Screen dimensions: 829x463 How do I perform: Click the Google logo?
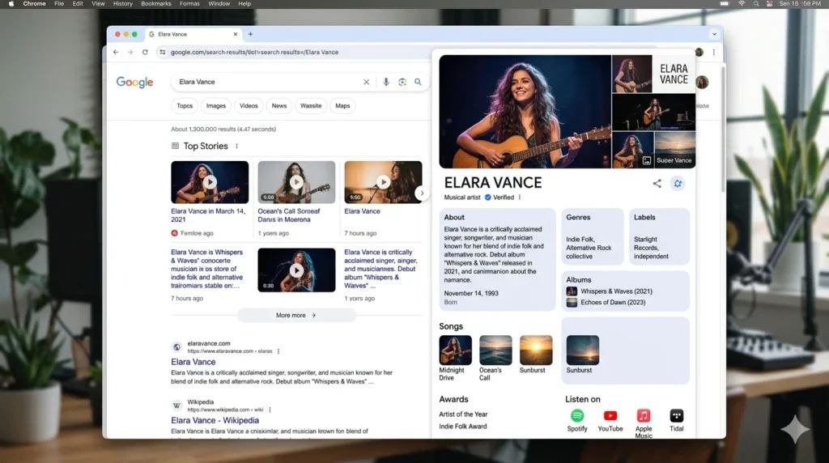135,83
